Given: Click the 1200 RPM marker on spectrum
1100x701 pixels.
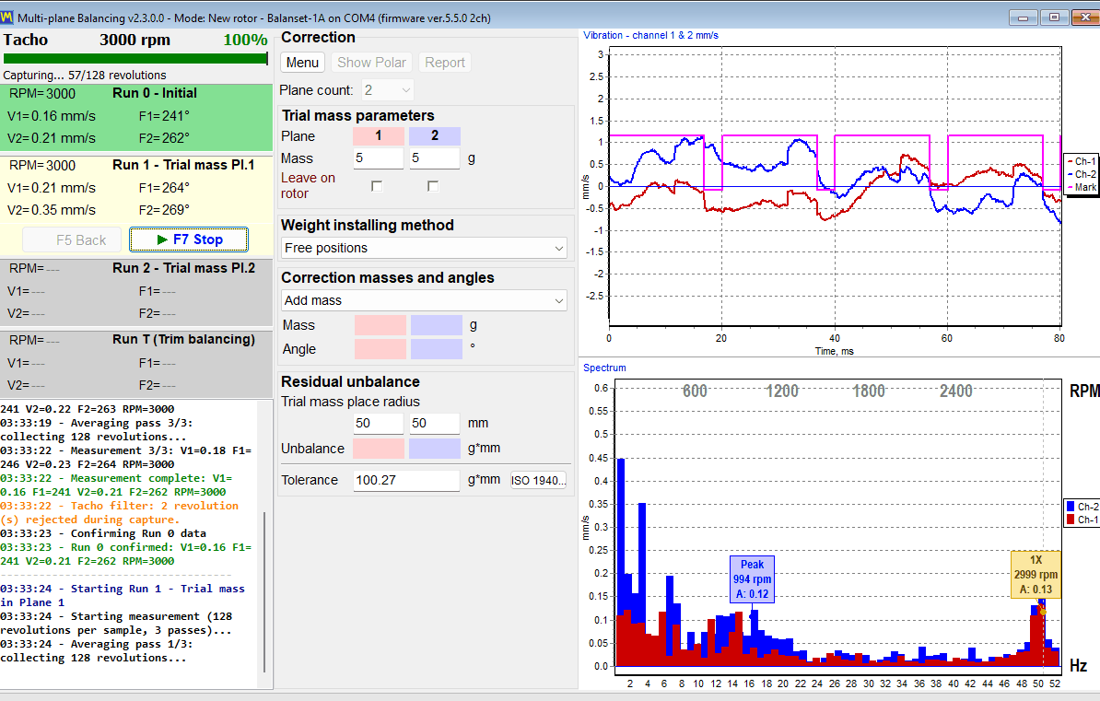Looking at the screenshot, I should pos(782,391).
